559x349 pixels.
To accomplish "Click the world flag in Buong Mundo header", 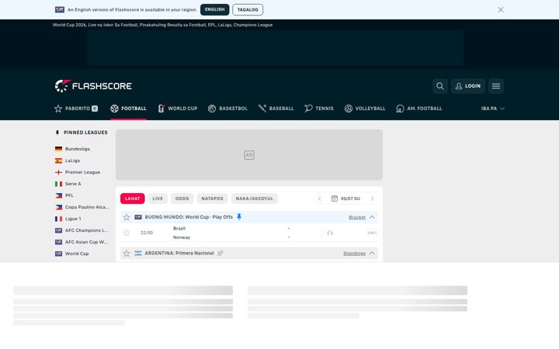I will pyautogui.click(x=138, y=217).
